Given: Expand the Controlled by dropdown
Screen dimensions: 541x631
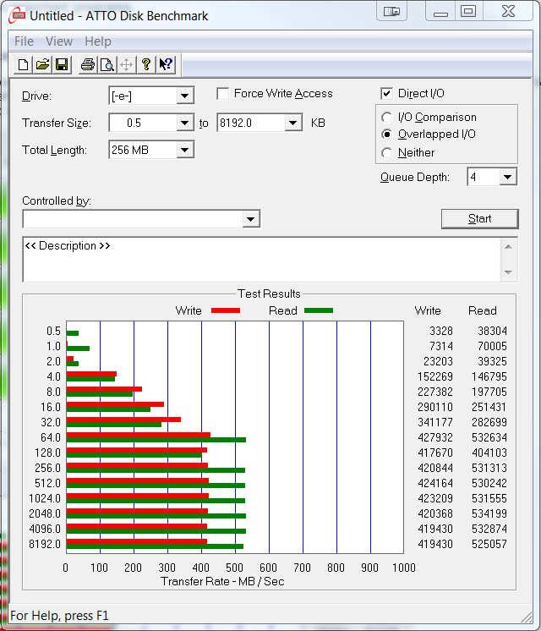Looking at the screenshot, I should pyautogui.click(x=251, y=220).
